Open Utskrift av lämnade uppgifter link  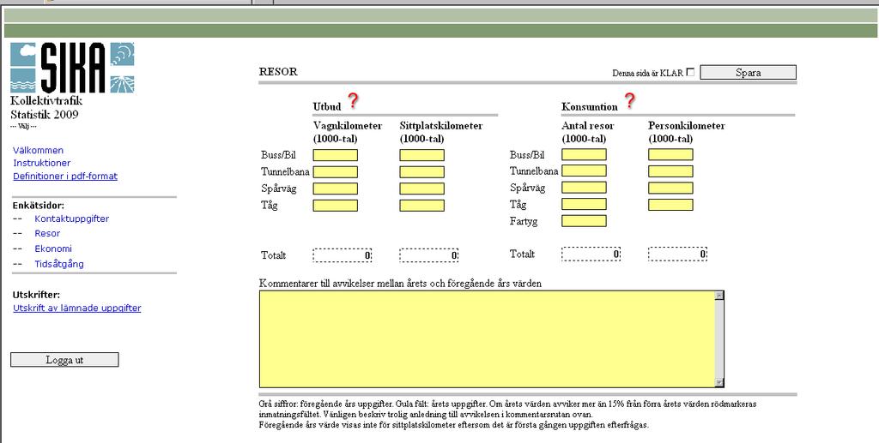coord(76,308)
